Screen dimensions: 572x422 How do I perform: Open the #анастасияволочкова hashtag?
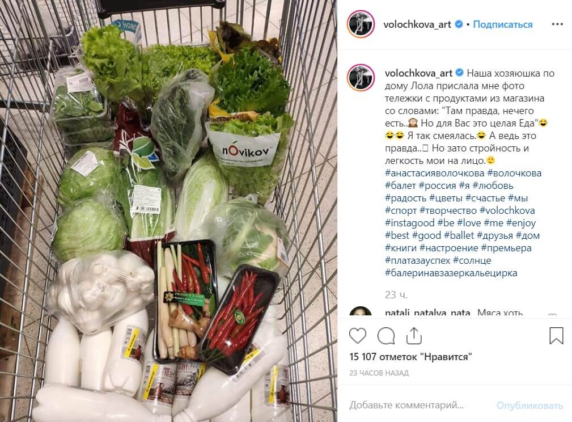(x=434, y=173)
